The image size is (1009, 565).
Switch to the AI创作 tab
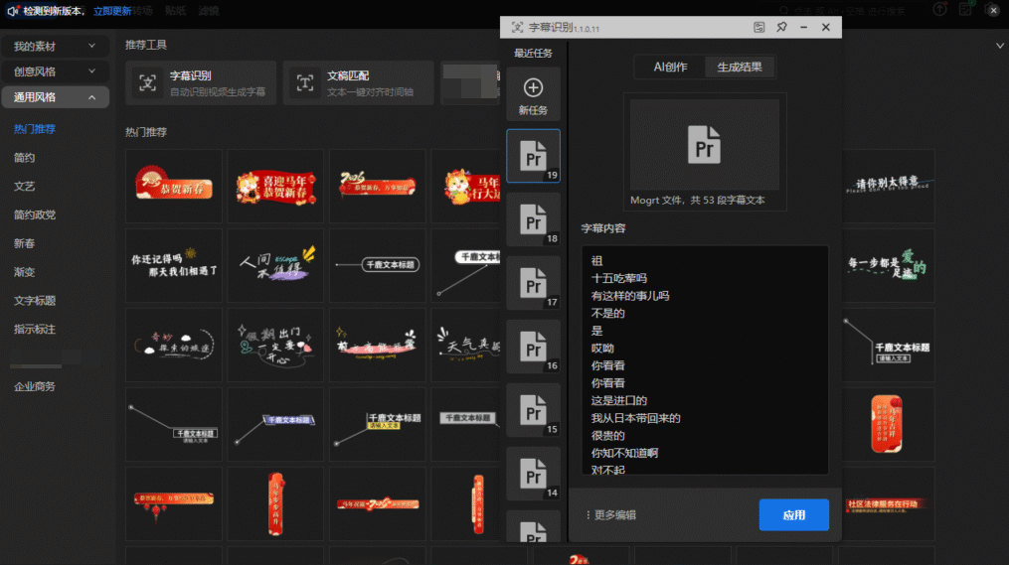[670, 67]
